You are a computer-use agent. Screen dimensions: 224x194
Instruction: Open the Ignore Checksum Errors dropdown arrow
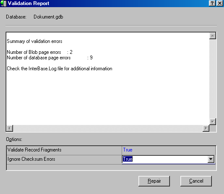211,159
